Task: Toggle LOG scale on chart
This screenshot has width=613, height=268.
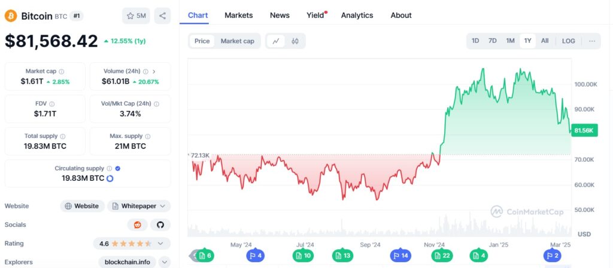Action: click(x=568, y=41)
